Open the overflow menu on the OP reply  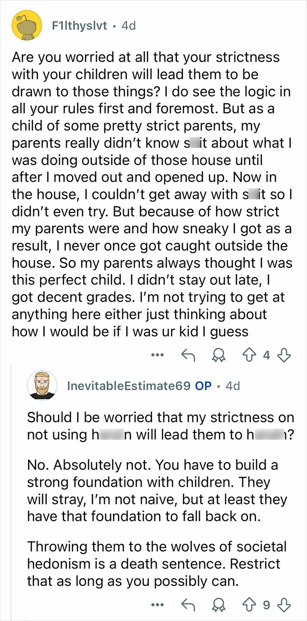tap(157, 603)
